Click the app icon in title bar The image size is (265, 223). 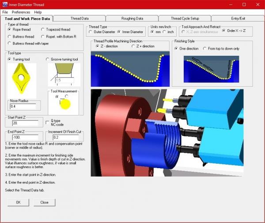click(5, 4)
